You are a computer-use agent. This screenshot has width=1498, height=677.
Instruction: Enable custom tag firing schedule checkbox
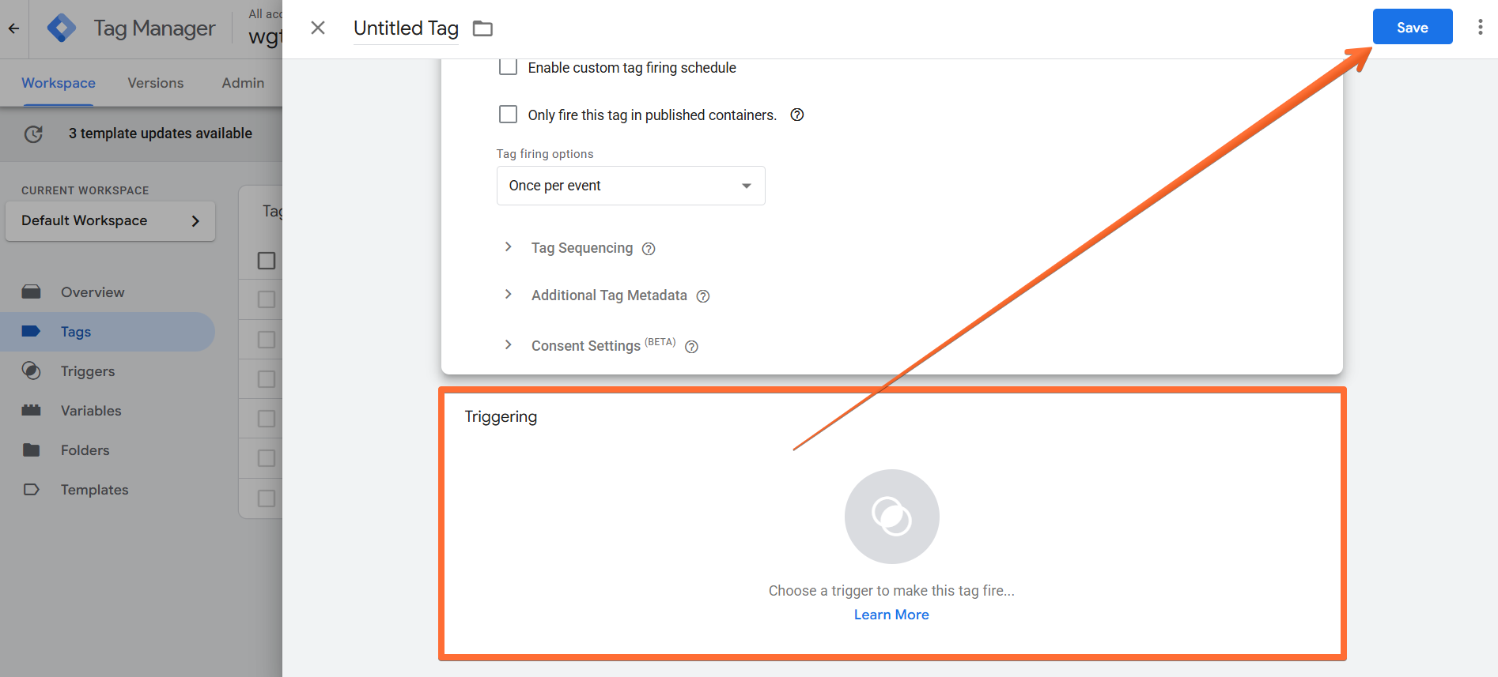pos(508,67)
